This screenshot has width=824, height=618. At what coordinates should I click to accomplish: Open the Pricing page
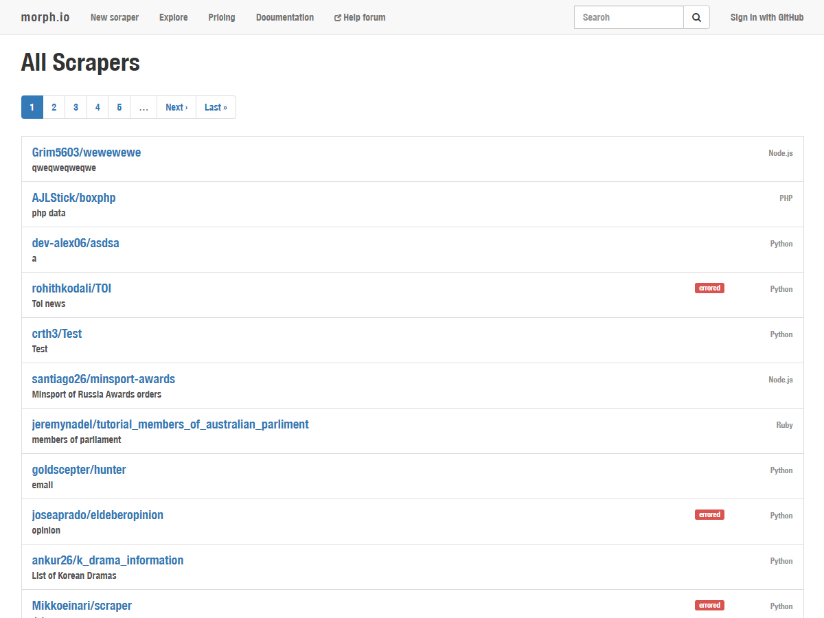[222, 18]
